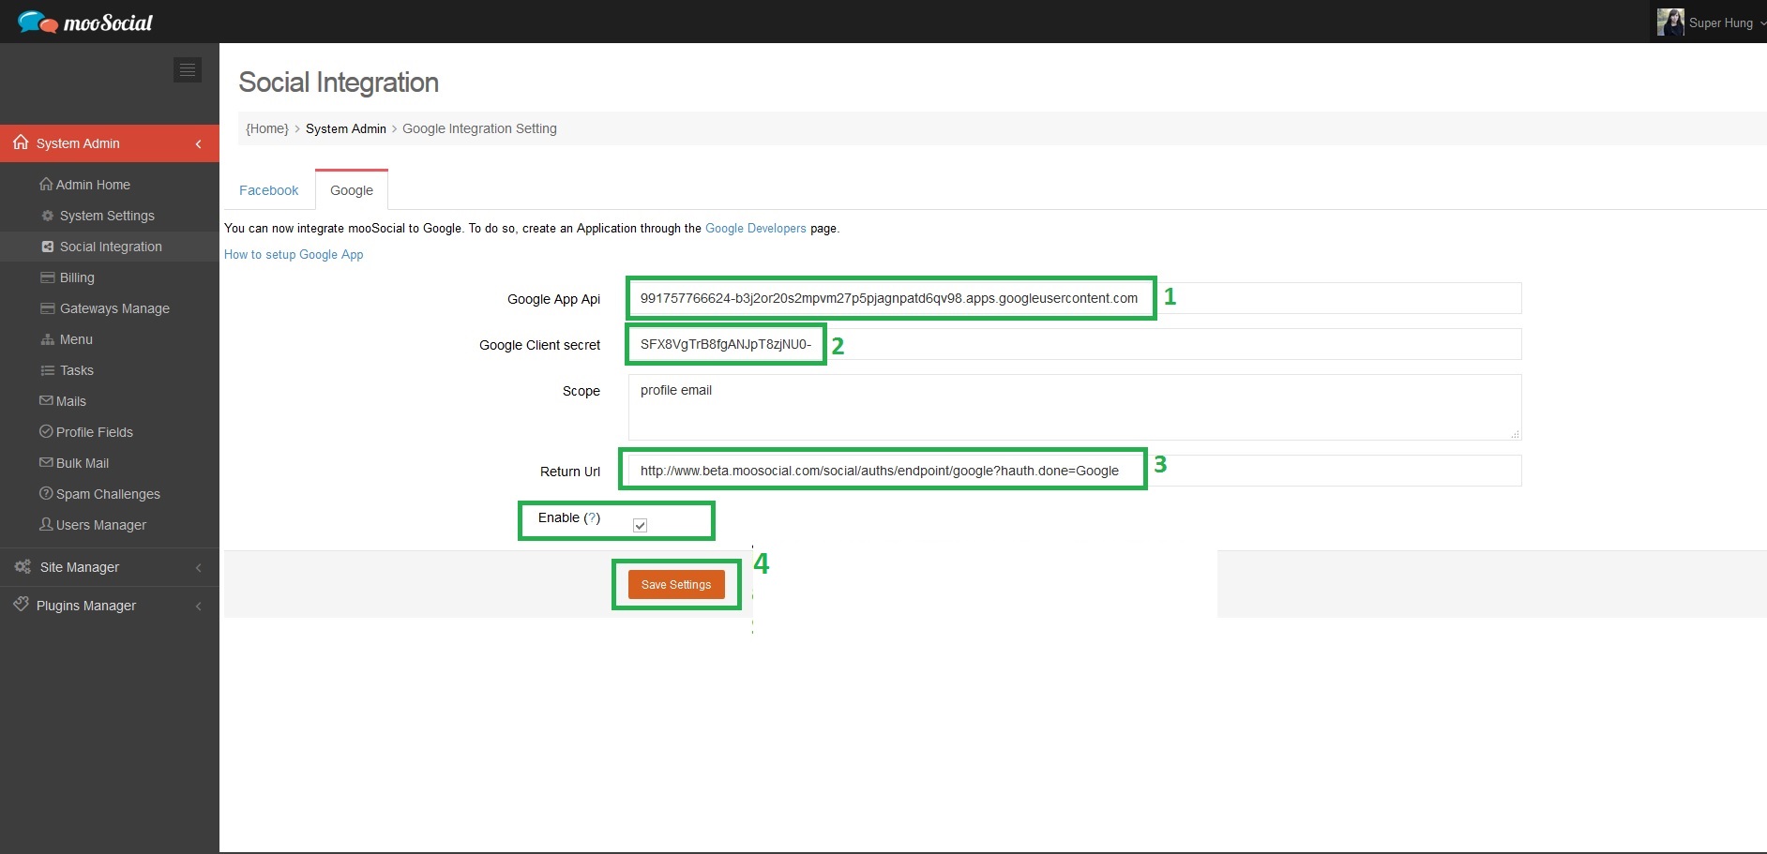The image size is (1767, 854).
Task: Click the Site Manager gears icon
Action: pyautogui.click(x=23, y=566)
